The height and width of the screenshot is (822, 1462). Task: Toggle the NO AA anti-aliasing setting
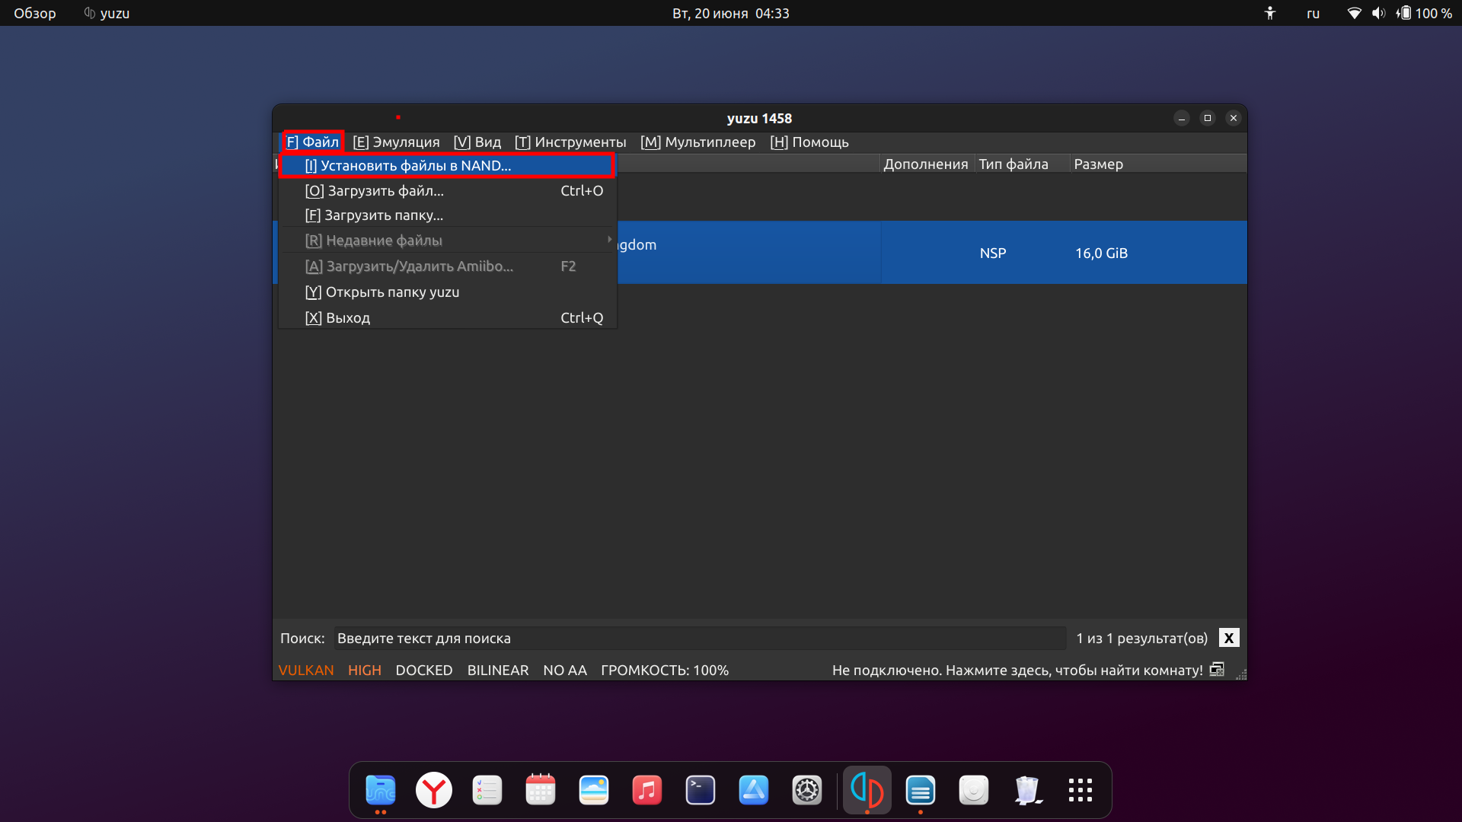click(x=565, y=670)
